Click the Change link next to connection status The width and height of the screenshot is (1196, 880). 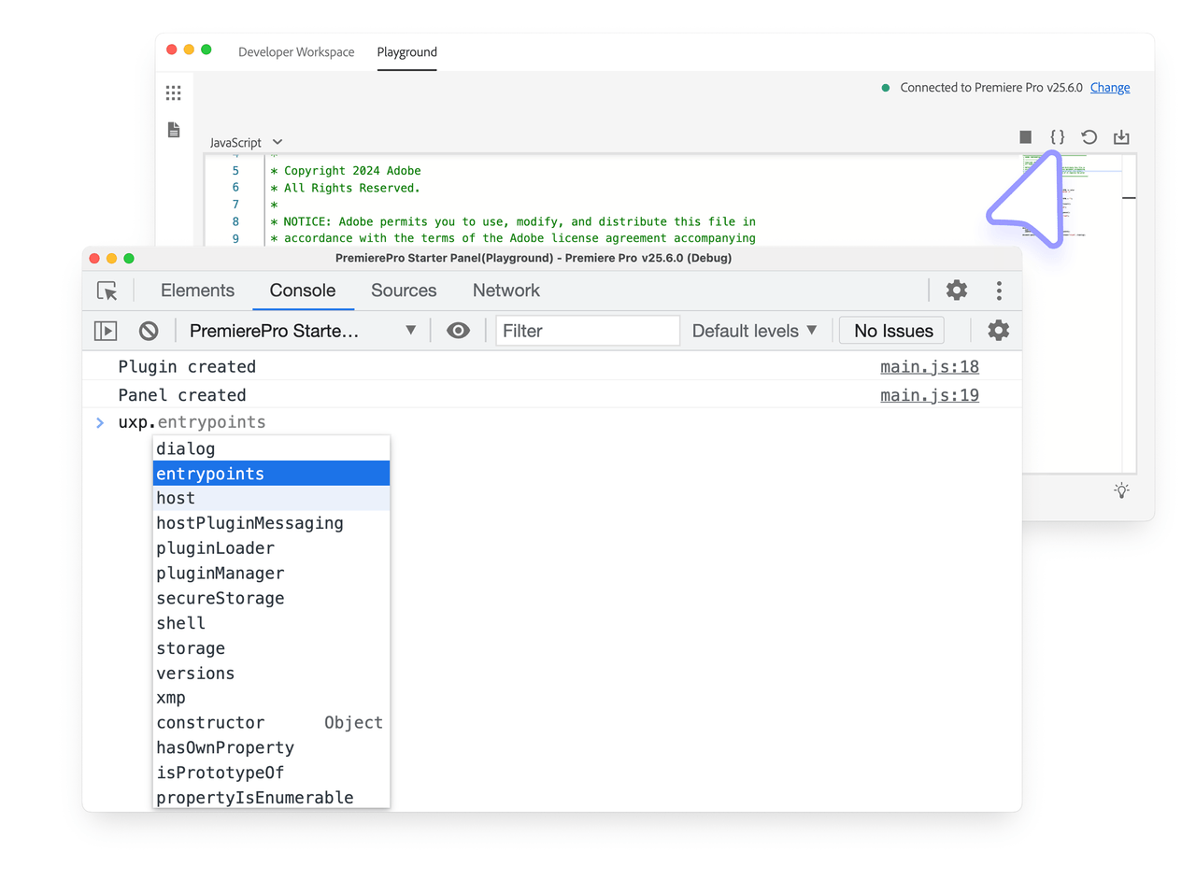1109,87
